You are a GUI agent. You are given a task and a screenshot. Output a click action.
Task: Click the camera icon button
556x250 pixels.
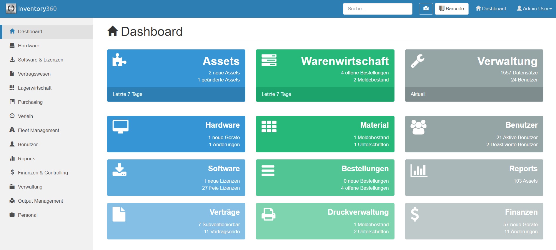[426, 9]
